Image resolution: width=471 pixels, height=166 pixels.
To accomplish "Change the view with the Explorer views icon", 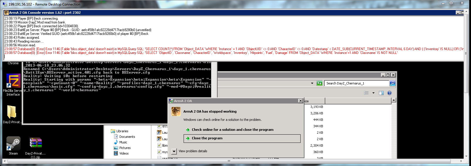I will (366, 93).
